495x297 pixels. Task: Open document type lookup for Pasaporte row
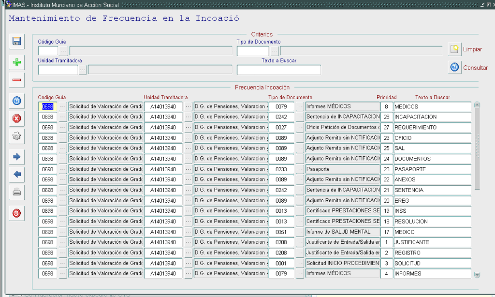300,169
